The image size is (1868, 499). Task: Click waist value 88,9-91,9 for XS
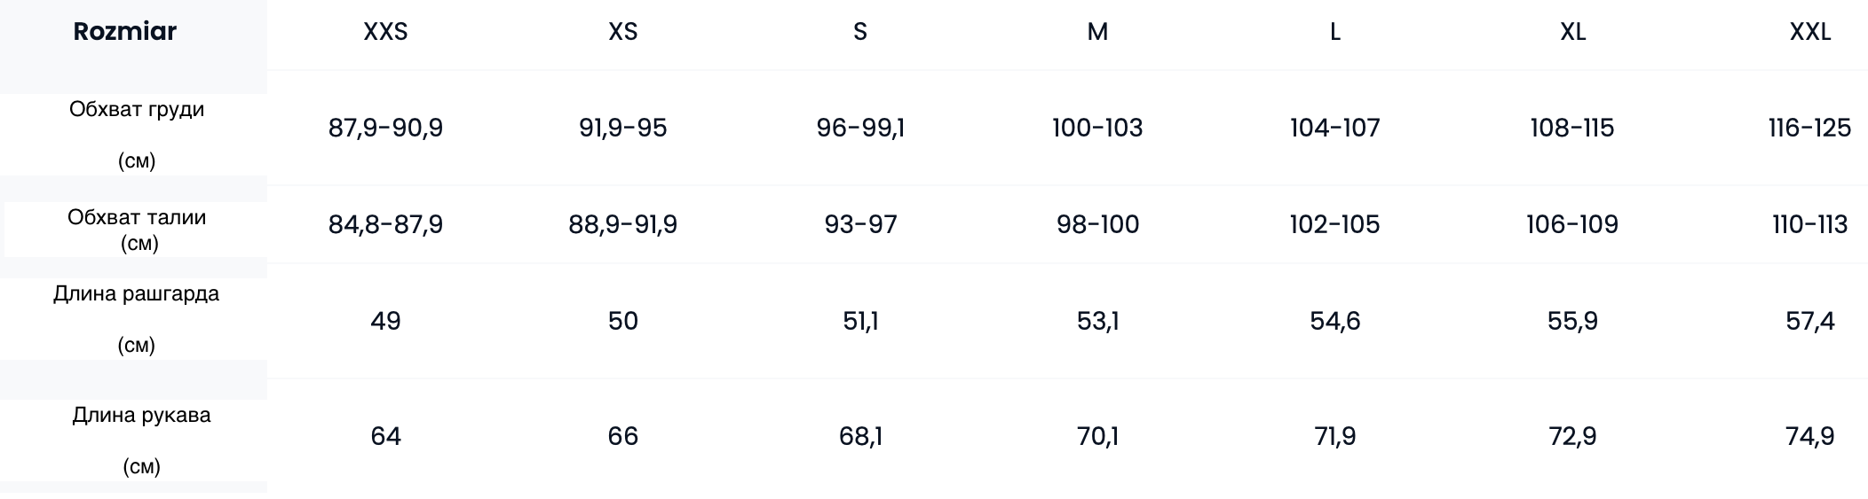click(622, 224)
